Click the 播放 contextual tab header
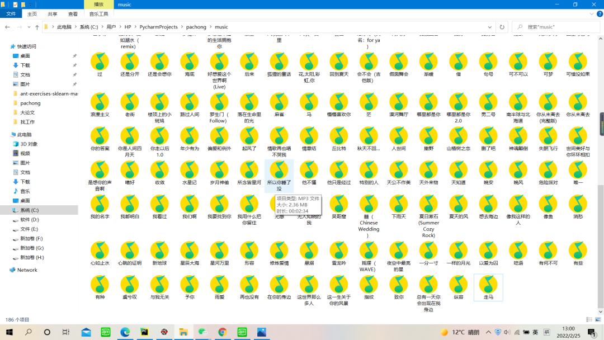This screenshot has height=340, width=604. tap(98, 4)
